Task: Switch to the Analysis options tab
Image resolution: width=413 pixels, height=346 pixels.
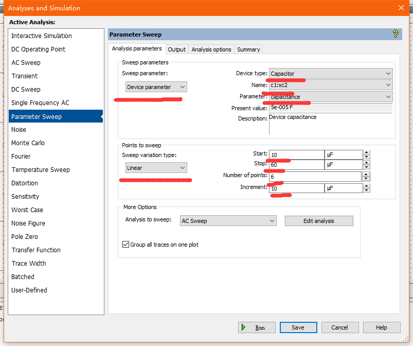Action: 211,49
